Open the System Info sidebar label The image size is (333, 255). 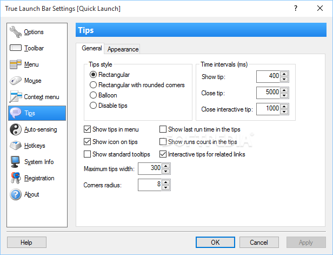pos(39,162)
